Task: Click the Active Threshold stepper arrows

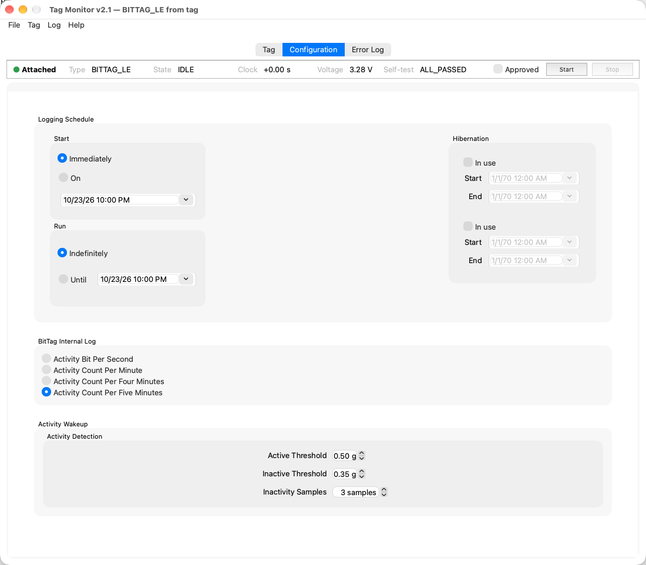Action: pos(362,456)
